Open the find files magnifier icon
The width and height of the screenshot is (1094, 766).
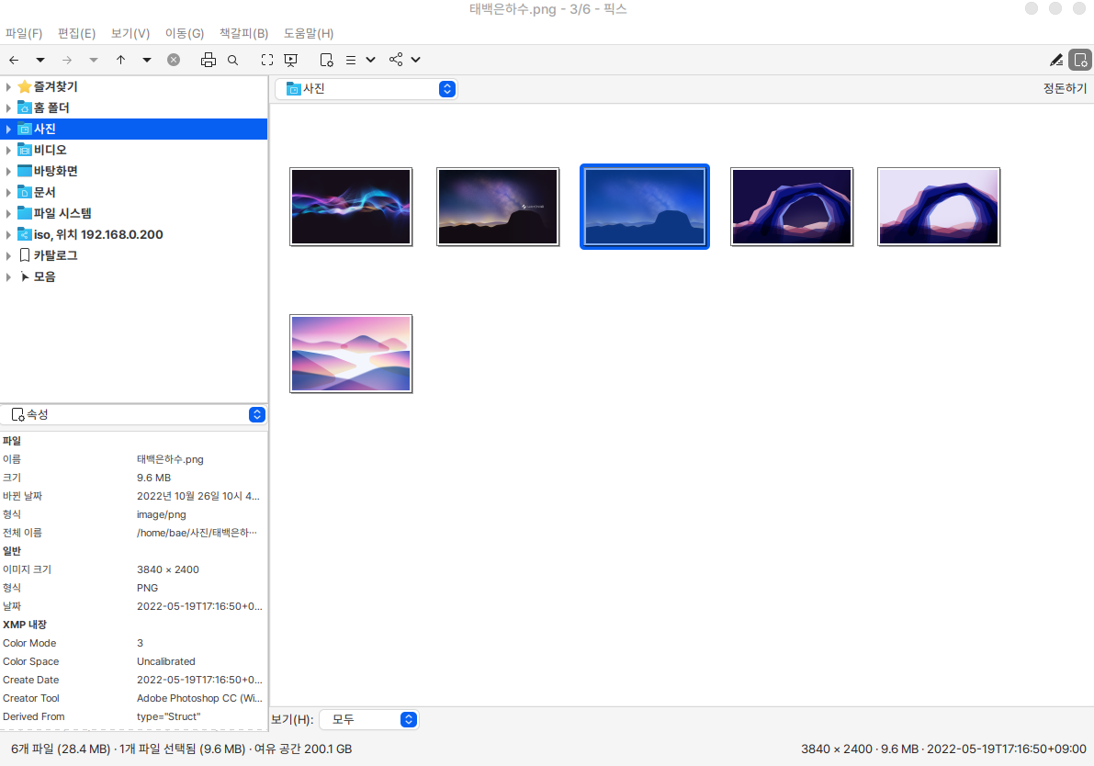[233, 60]
